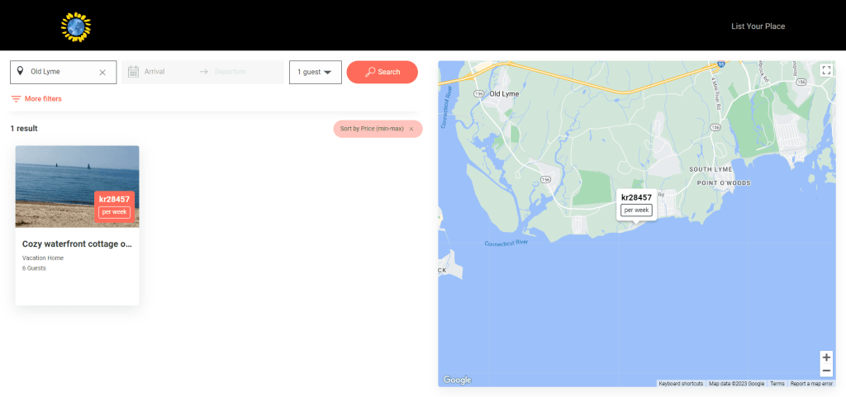Click the Departure date field
846x397 pixels.
tap(235, 72)
